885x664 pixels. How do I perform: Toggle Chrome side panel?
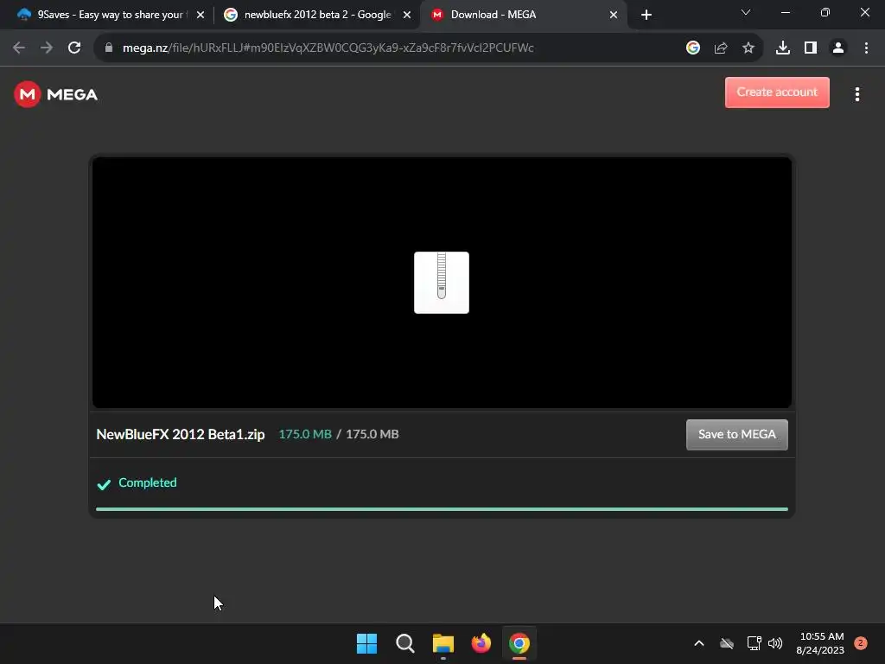[811, 48]
